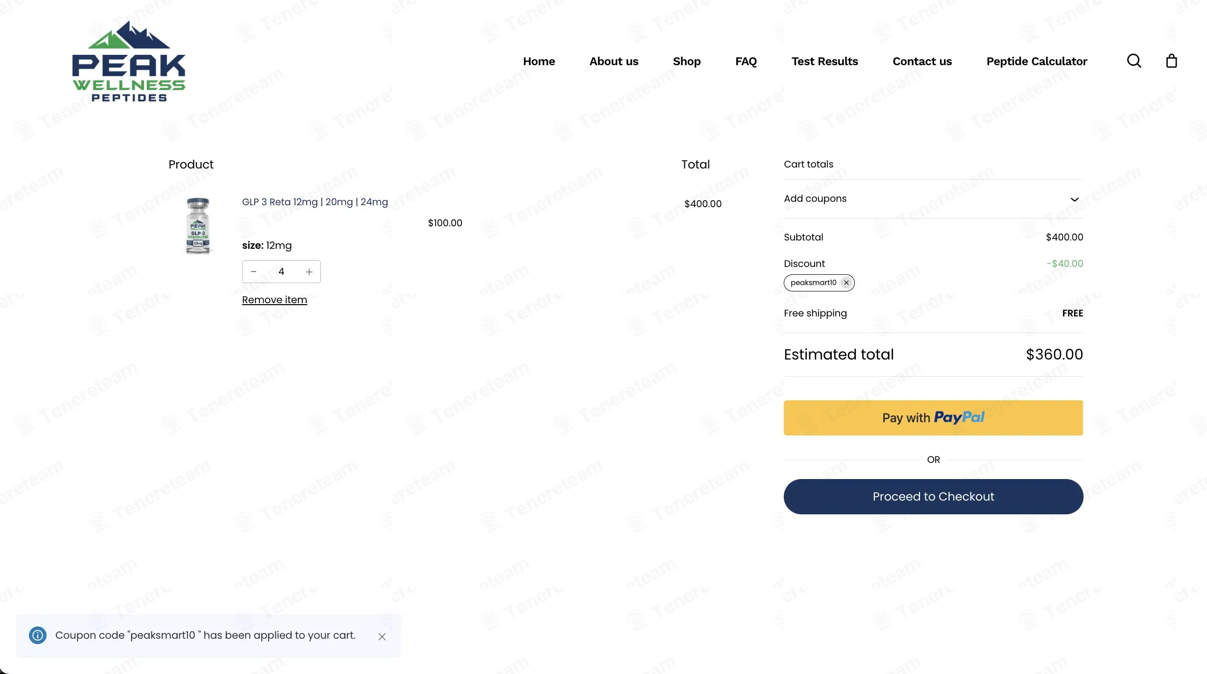This screenshot has height=674, width=1207.
Task: Click the Peak Wellness Peptides logo
Action: point(129,61)
